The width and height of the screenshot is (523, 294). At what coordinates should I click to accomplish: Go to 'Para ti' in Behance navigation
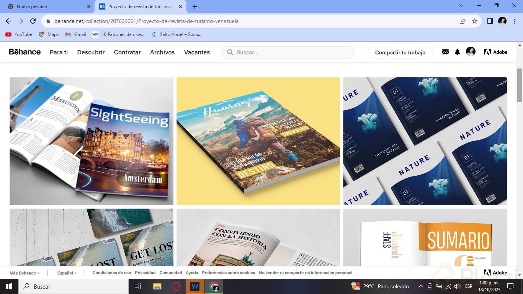(x=59, y=52)
